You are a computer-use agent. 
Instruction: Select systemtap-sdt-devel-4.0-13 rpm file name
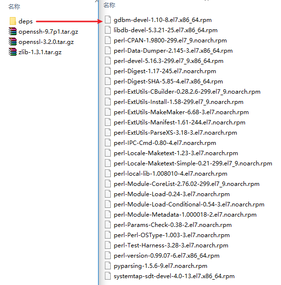click(x=174, y=276)
